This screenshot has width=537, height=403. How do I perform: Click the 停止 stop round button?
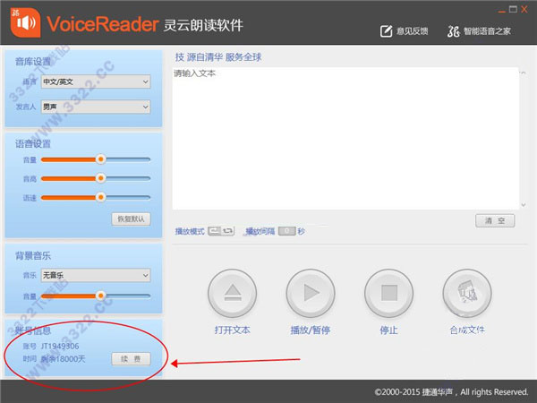(389, 294)
